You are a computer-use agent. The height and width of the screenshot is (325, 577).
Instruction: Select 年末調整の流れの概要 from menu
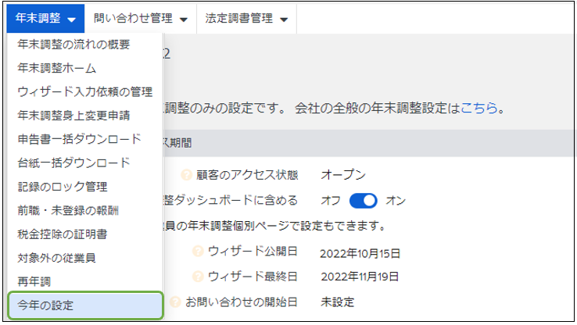point(73,45)
